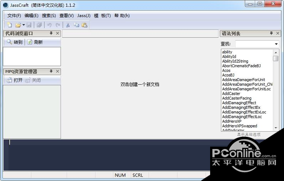Open the 帮助(h) menu
Screen dimensions: 284x181
point(122,16)
